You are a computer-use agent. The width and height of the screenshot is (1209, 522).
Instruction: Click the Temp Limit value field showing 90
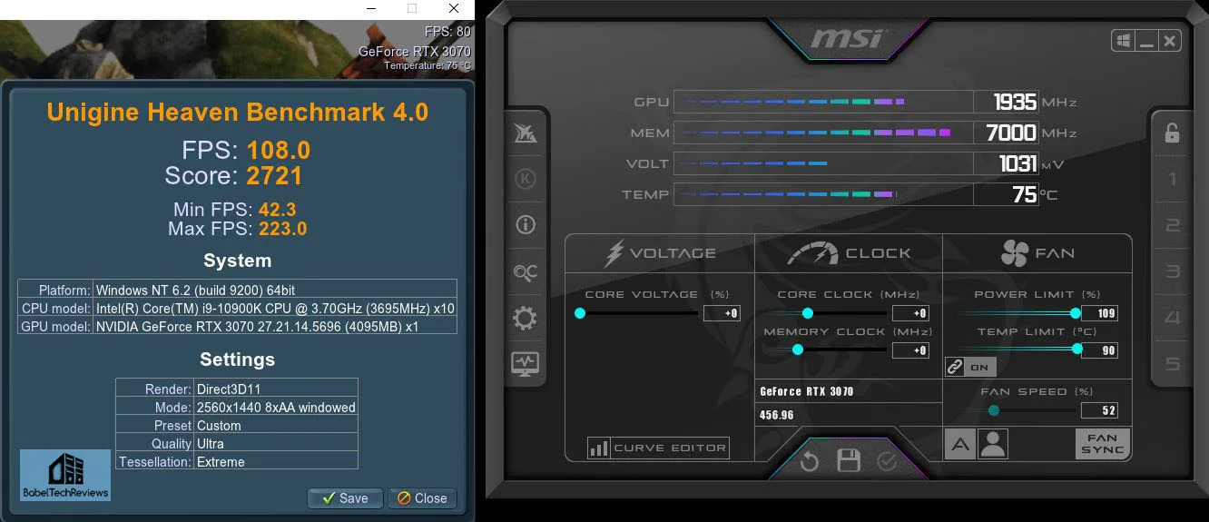(1099, 350)
